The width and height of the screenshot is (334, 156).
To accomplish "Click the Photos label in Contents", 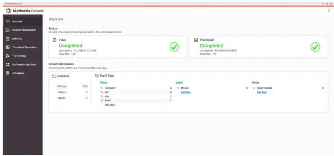I will click(x=62, y=86).
